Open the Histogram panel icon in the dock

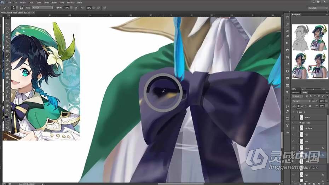pos(287,132)
